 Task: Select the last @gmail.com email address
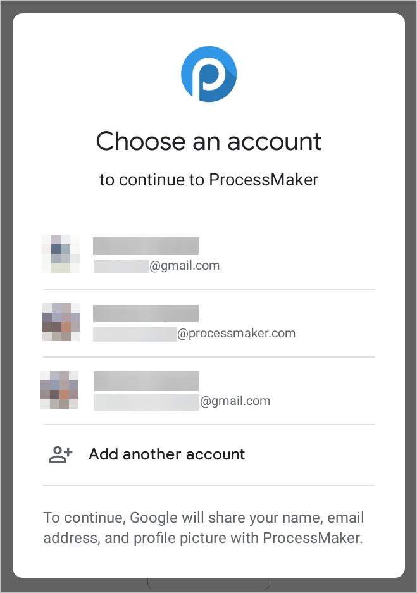click(235, 401)
